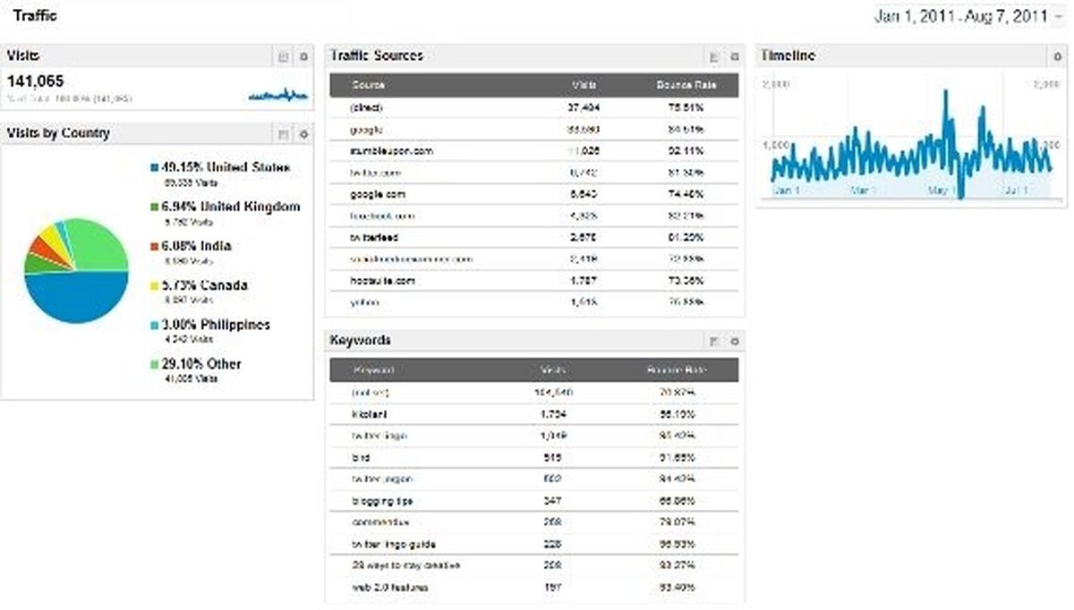Viewport: 1074px width, 610px height.
Task: Sort Keywords table by Visits column
Action: tap(551, 370)
